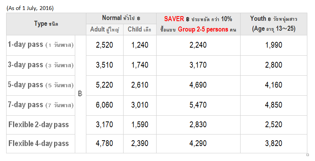Select the Flexible 4-day youth price 3,820
This screenshot has height=161, width=315.
274,144
